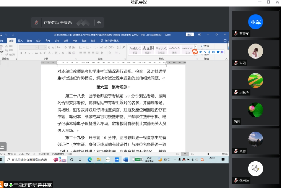This screenshot has height=188, width=281.
Task: Adjust the Word zoom slider
Action: pos(208,154)
